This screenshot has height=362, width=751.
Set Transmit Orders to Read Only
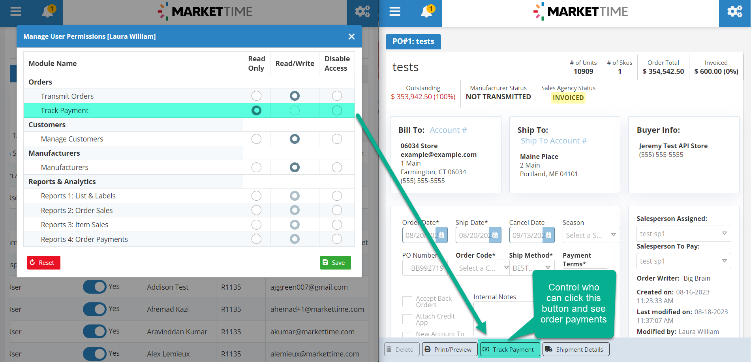256,96
